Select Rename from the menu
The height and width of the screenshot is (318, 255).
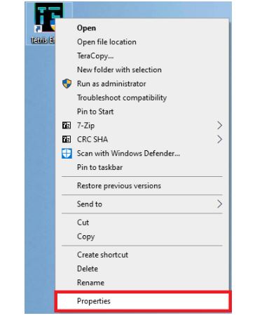[90, 283]
